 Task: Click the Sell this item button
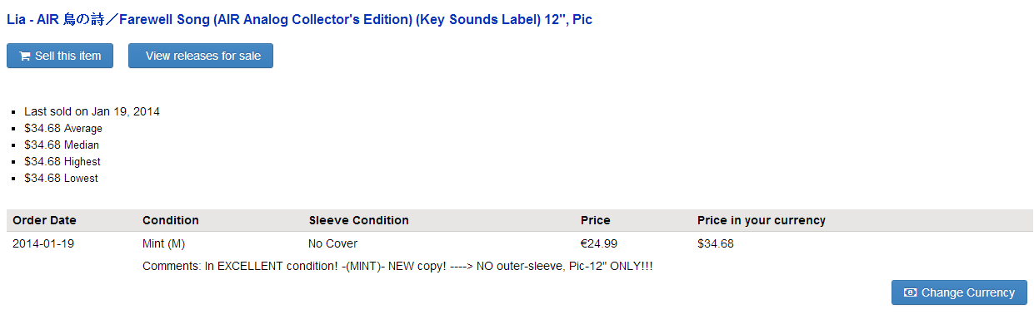click(60, 56)
